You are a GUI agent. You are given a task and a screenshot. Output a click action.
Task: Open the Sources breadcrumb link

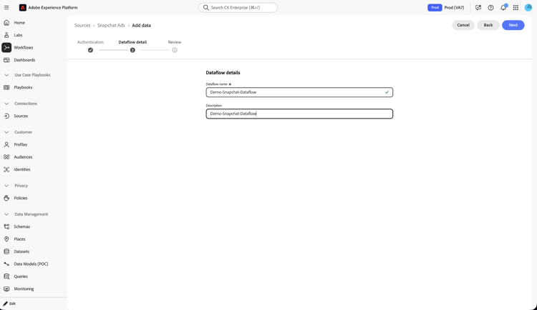pos(82,25)
